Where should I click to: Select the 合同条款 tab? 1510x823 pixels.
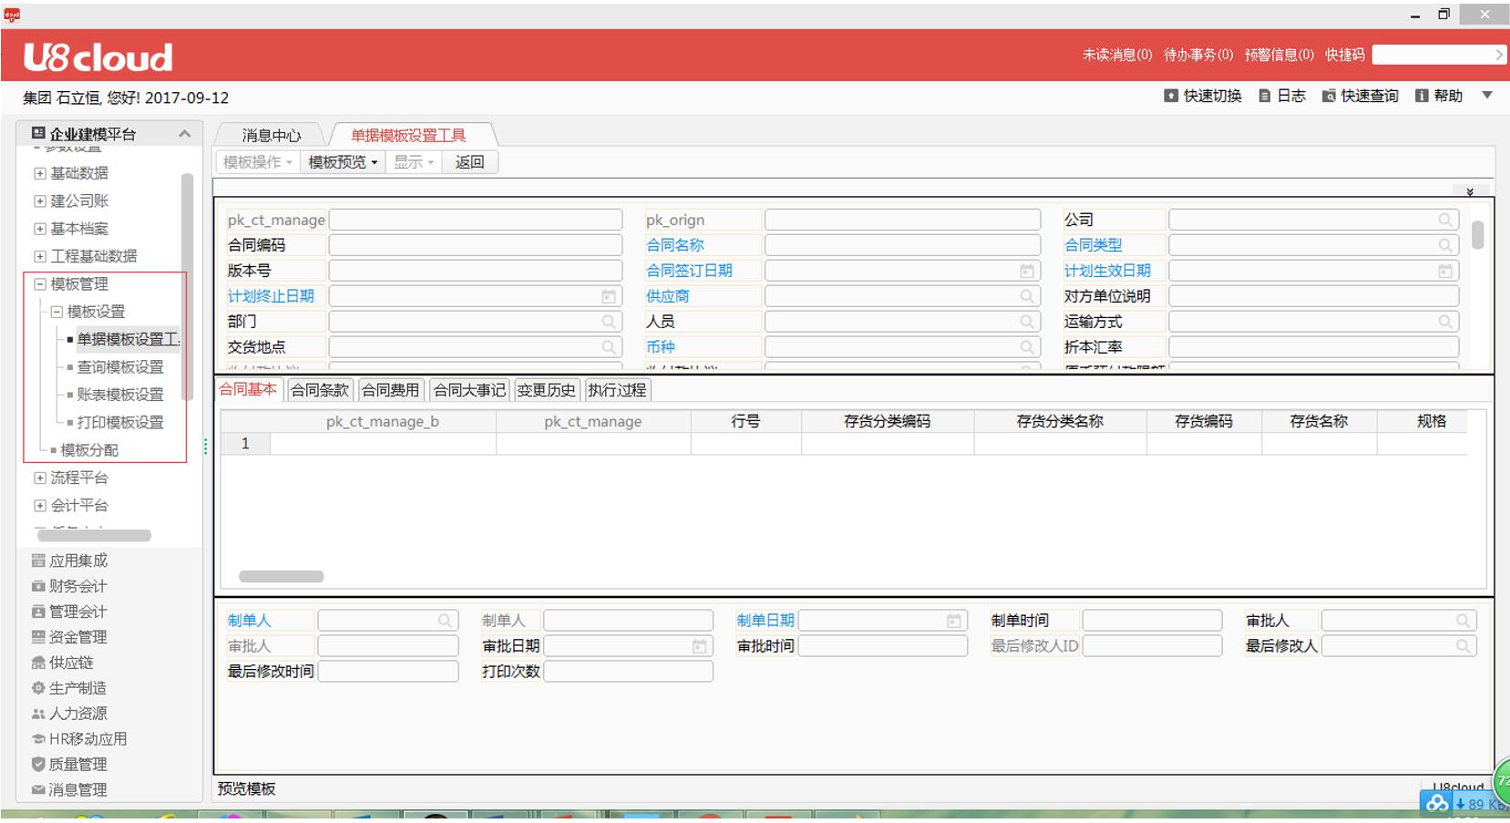[320, 390]
